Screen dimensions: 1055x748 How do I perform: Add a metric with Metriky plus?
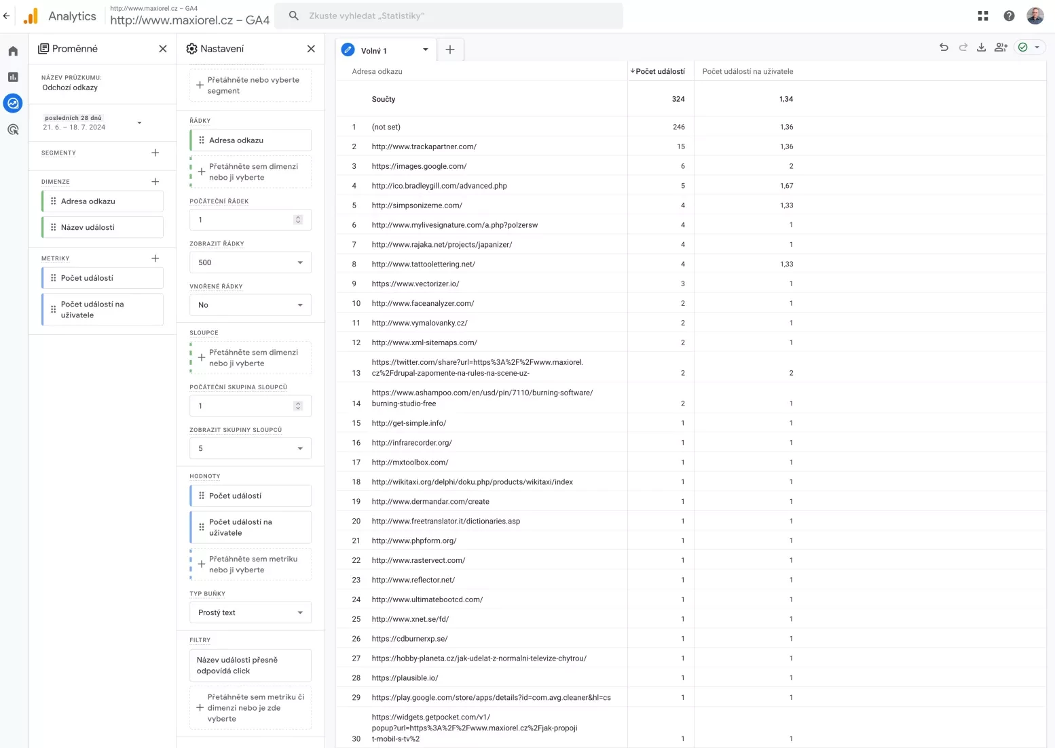[155, 258]
